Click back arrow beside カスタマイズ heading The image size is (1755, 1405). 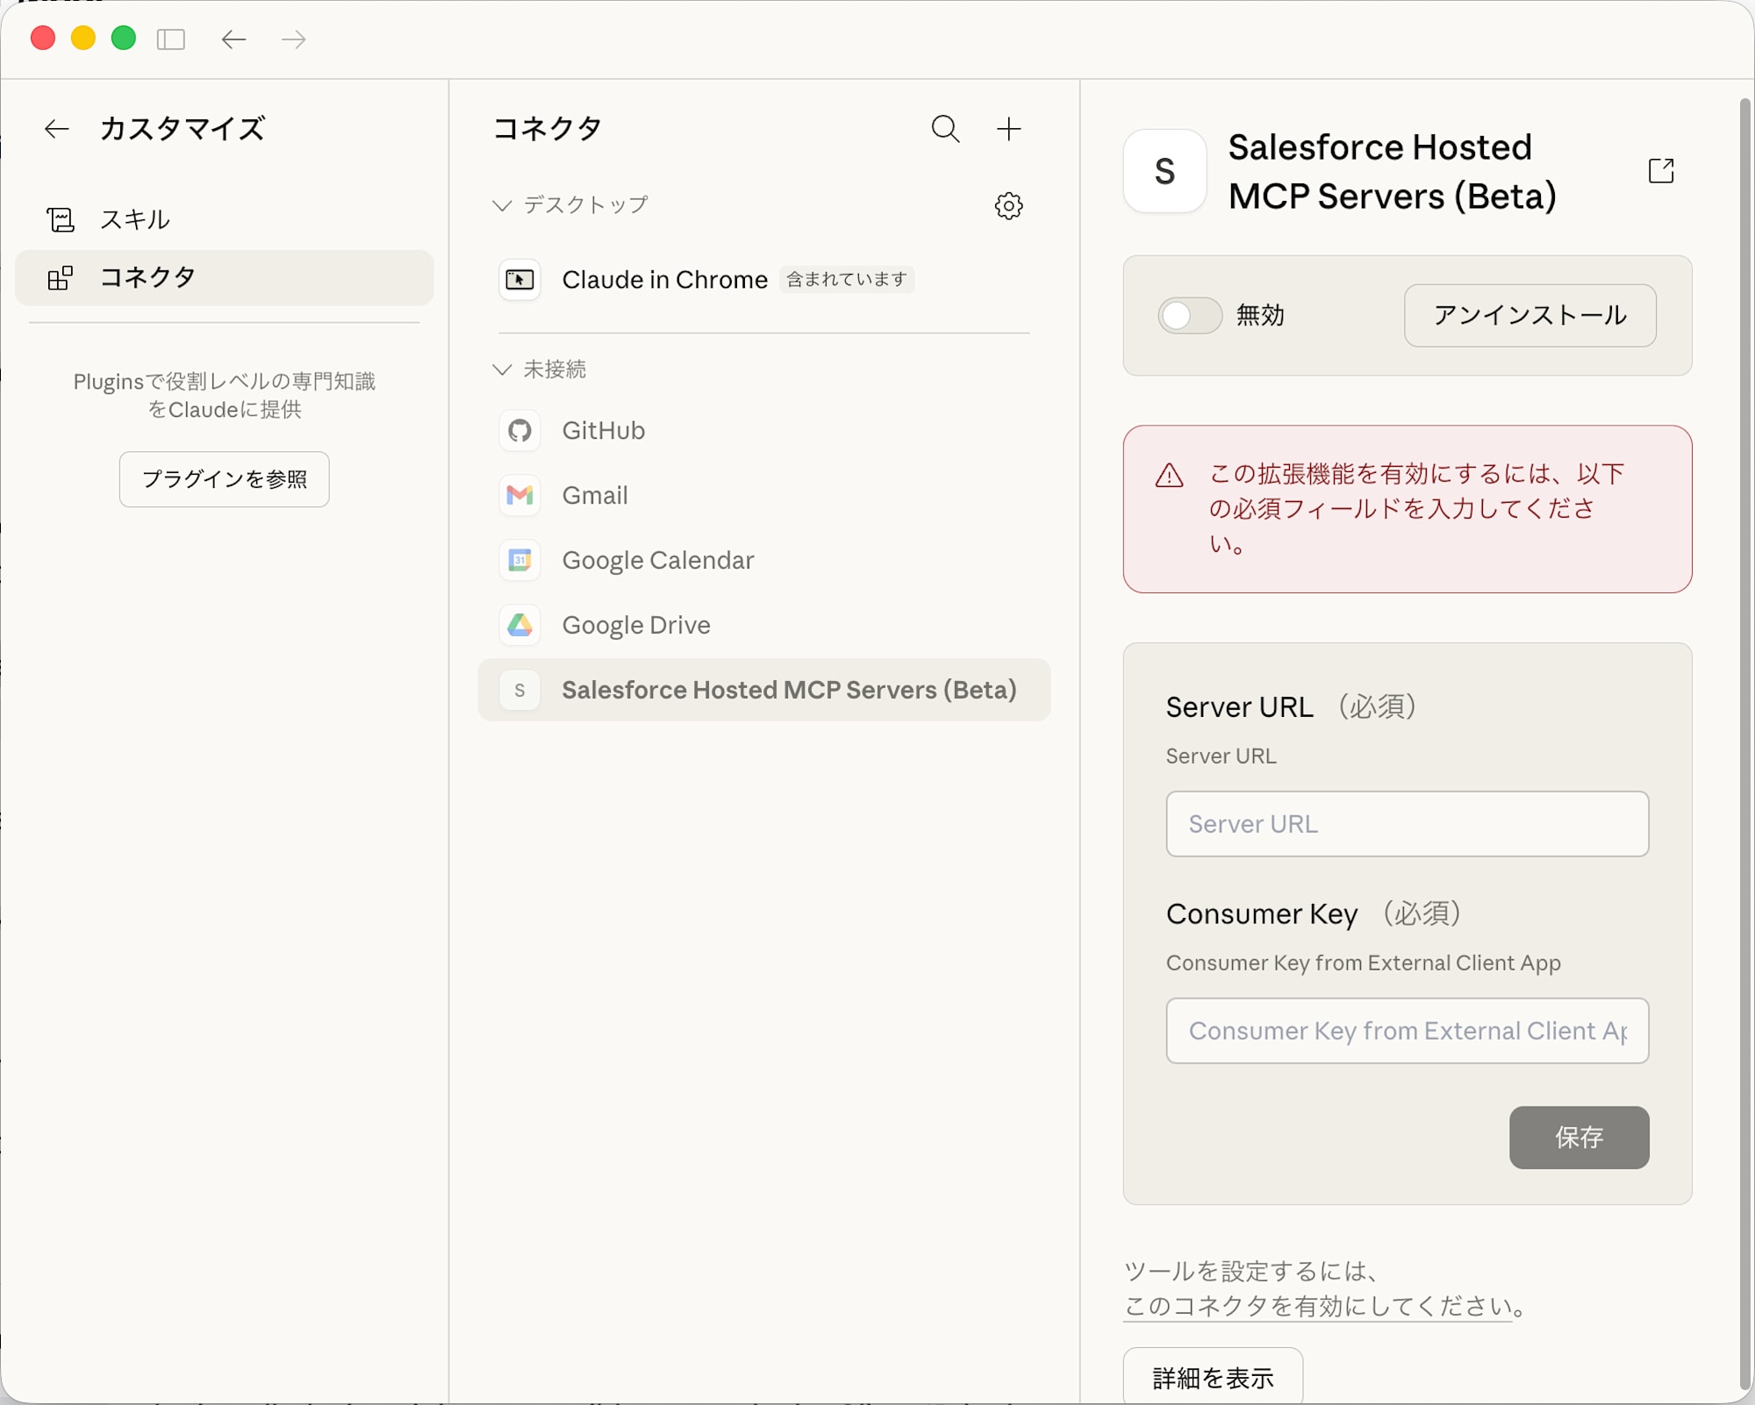coord(57,129)
